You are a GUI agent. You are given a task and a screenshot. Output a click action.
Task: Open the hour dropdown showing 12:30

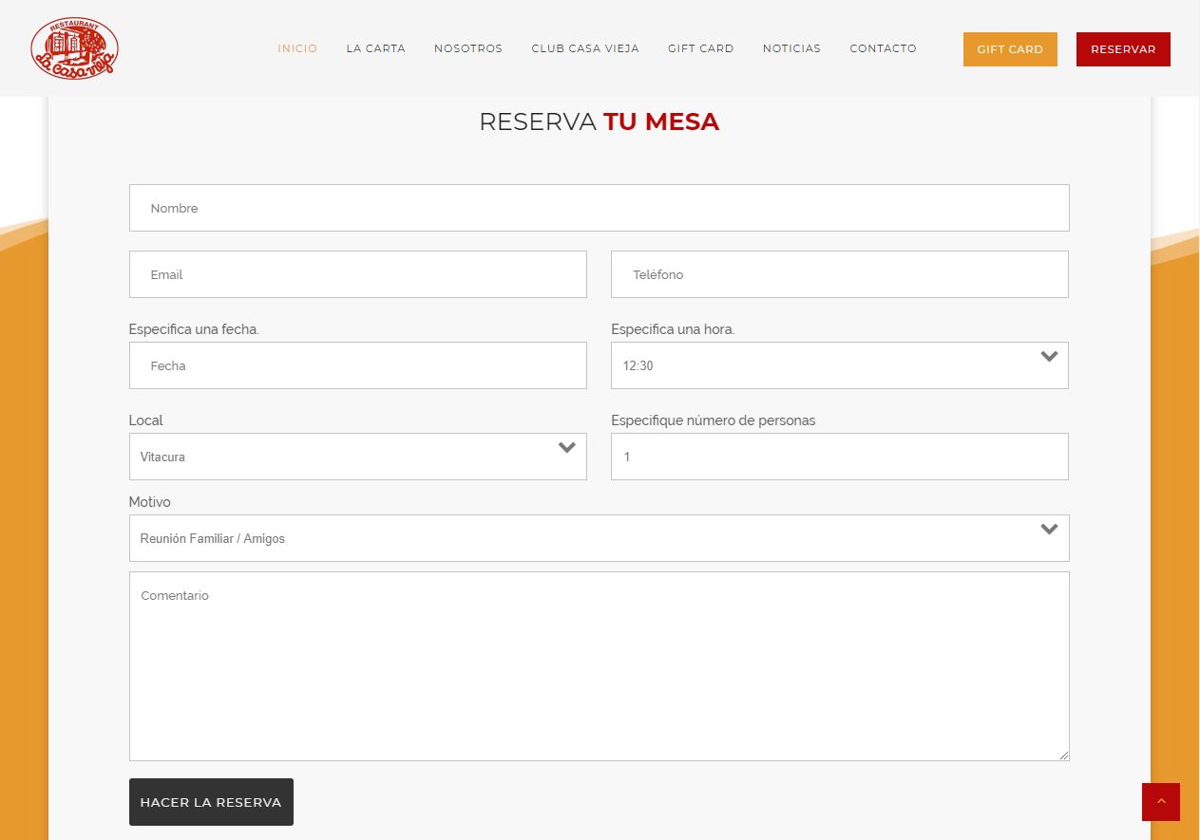839,365
